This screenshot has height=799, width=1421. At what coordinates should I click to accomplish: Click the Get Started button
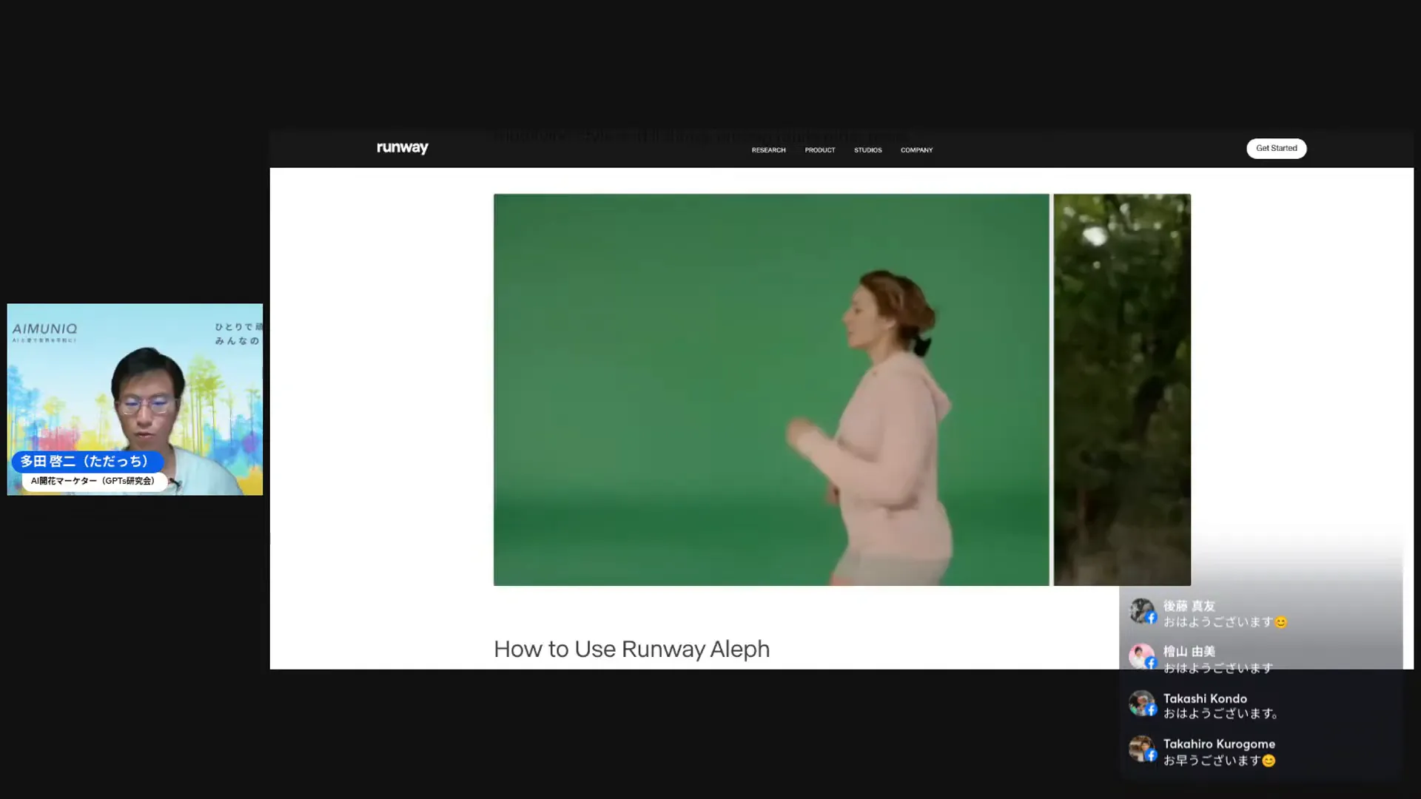pos(1276,149)
